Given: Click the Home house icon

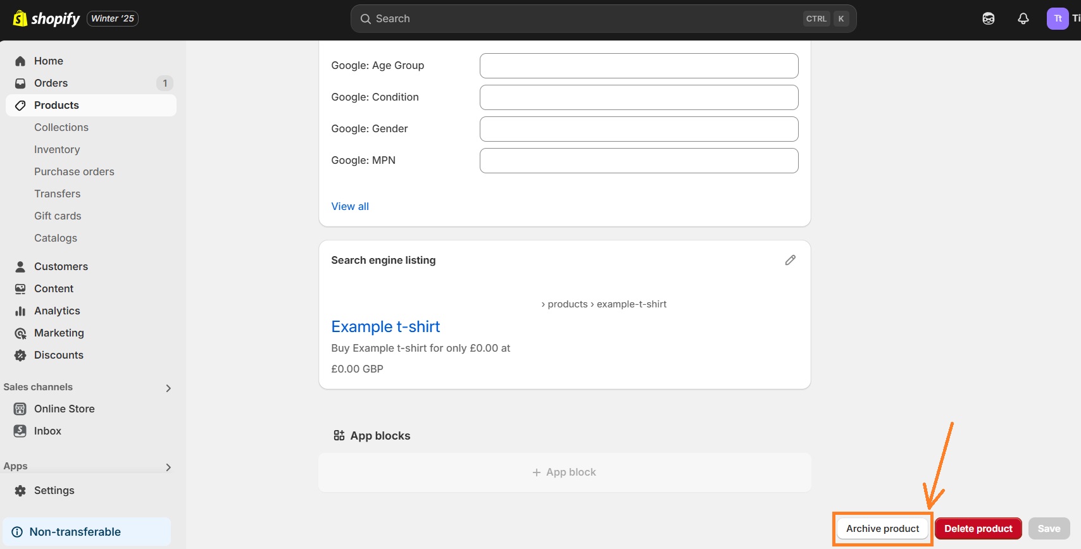Looking at the screenshot, I should (x=20, y=61).
